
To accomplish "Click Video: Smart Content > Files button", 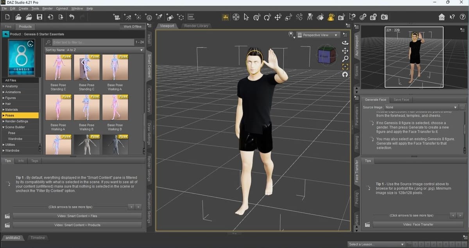I will coord(77,216).
